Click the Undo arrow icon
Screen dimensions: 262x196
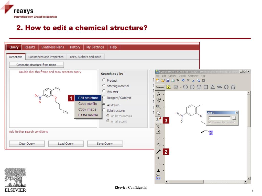point(183,80)
